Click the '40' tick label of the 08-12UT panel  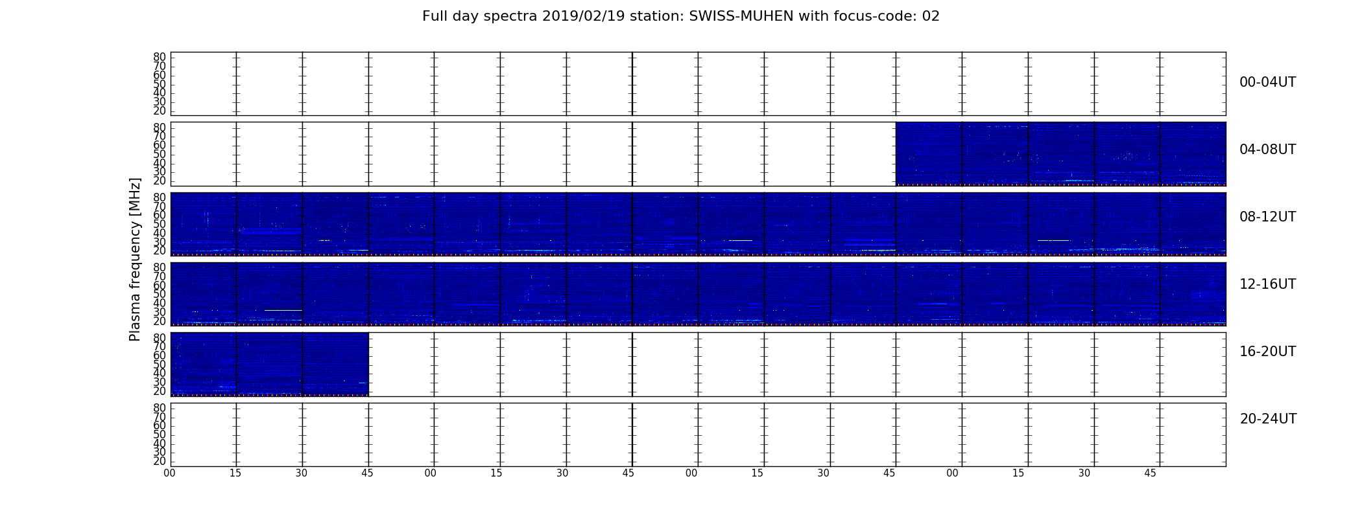(160, 233)
